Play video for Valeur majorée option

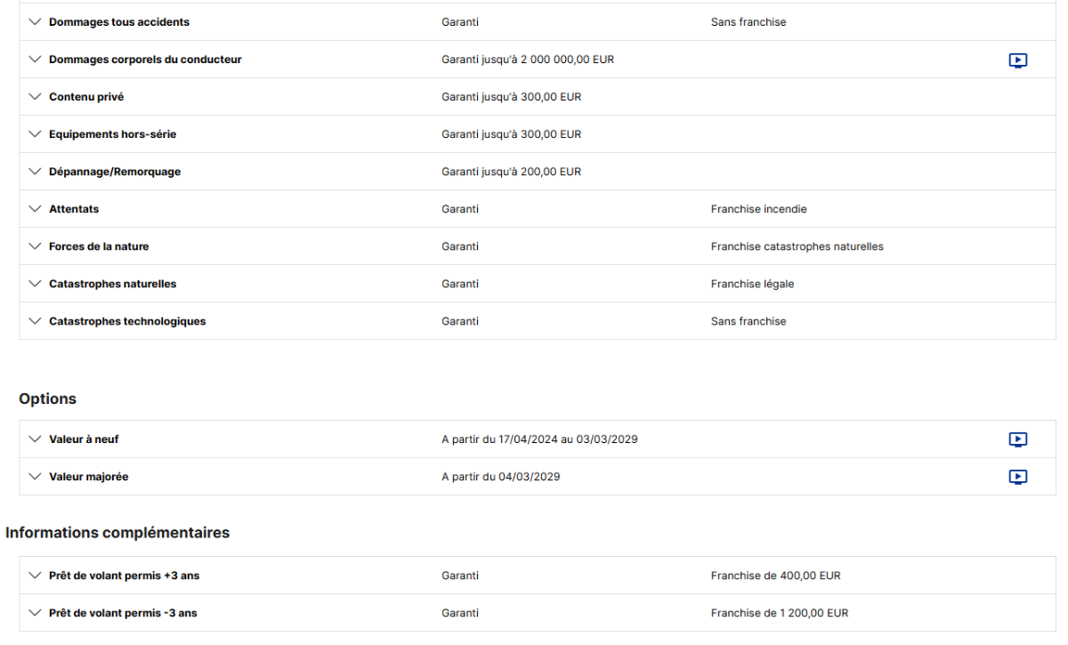coord(1018,477)
